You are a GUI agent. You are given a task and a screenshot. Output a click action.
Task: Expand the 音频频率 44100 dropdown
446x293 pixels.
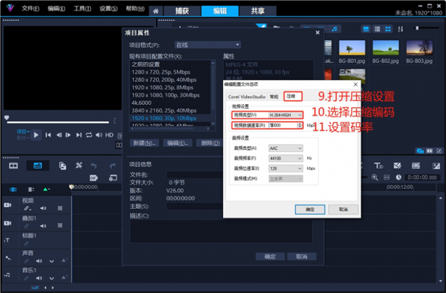point(285,158)
